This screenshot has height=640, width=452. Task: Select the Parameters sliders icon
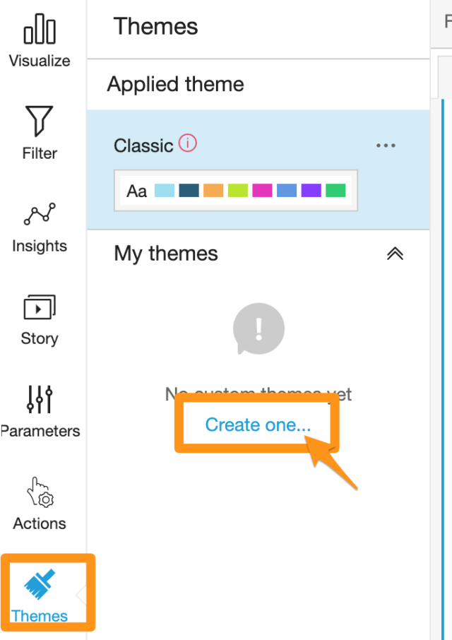pos(40,399)
